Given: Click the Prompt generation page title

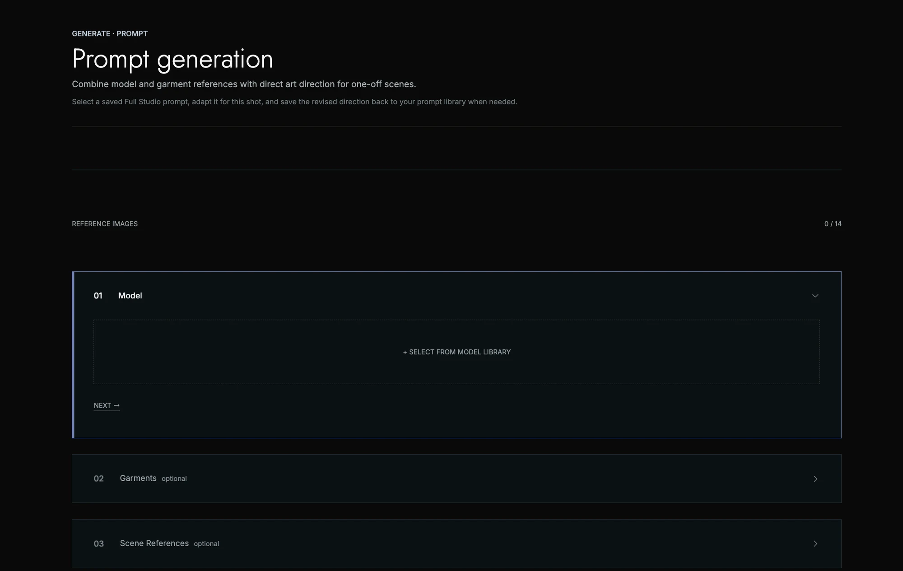Looking at the screenshot, I should (172, 59).
